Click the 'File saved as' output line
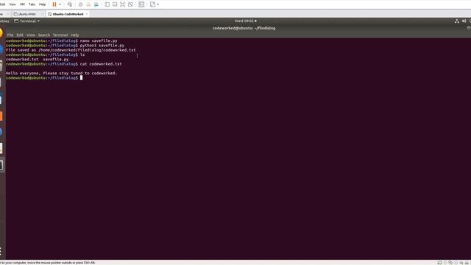Screen dimensions: 471x265 pyautogui.click(x=71, y=50)
